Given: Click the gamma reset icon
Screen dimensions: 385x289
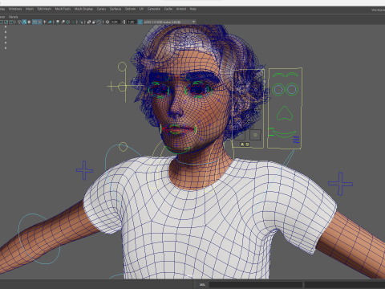Looking at the screenshot, I should coord(124,22).
